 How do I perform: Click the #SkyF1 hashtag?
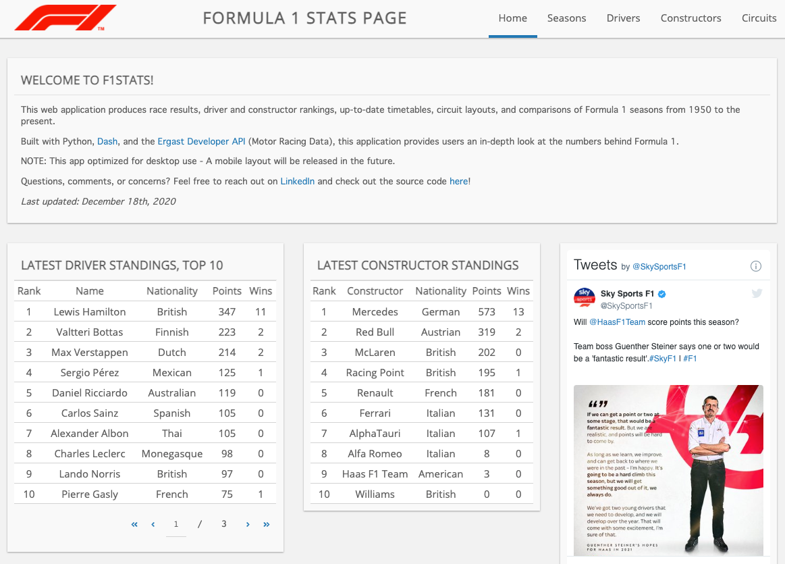click(x=663, y=359)
